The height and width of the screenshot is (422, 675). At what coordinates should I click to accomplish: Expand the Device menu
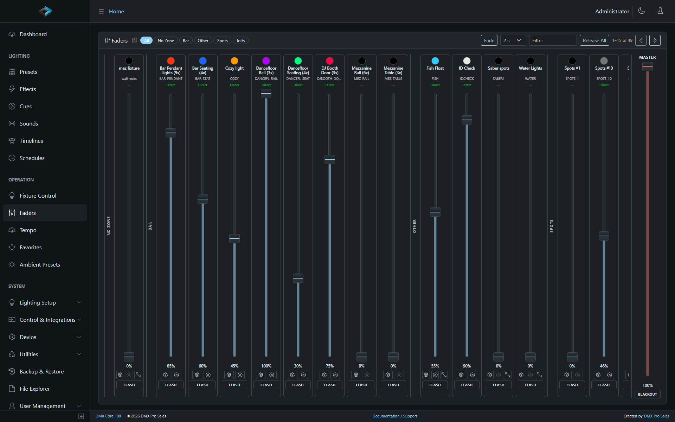click(45, 337)
